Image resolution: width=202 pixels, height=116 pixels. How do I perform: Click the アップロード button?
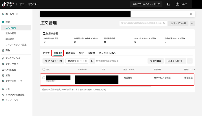point(178,23)
